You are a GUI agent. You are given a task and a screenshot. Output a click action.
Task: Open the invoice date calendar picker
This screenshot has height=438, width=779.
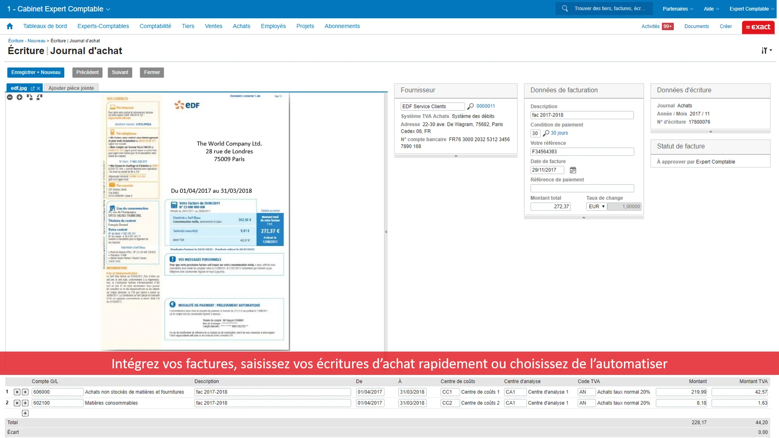tap(573, 170)
